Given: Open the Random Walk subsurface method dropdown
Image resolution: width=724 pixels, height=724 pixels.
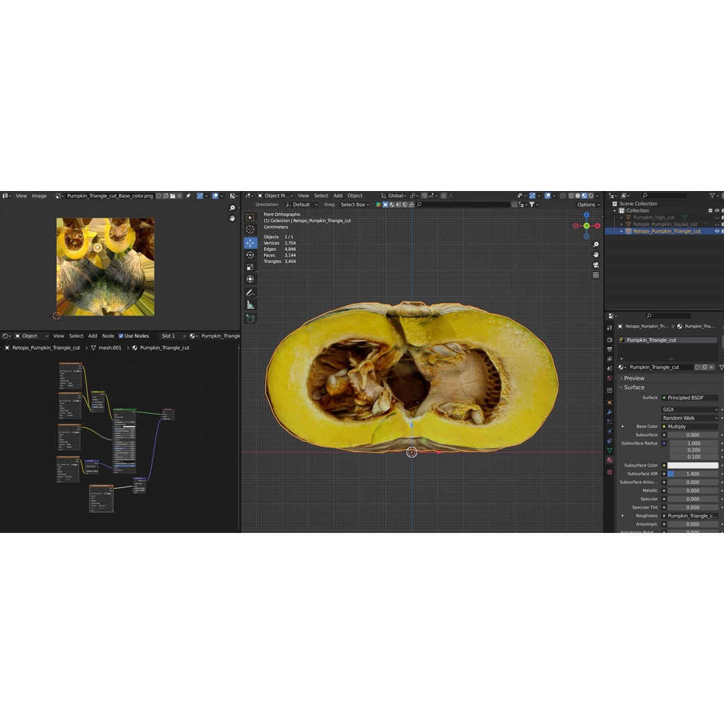Looking at the screenshot, I should 690,418.
